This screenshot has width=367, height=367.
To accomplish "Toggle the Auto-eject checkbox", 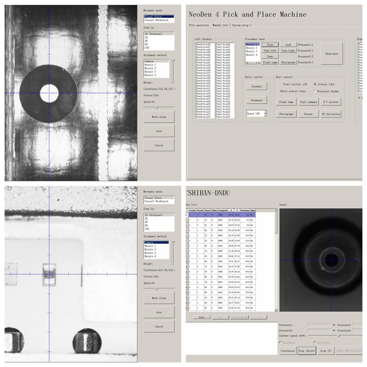I will (x=315, y=342).
